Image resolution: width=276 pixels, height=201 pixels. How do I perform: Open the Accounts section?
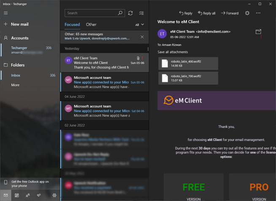click(x=20, y=38)
